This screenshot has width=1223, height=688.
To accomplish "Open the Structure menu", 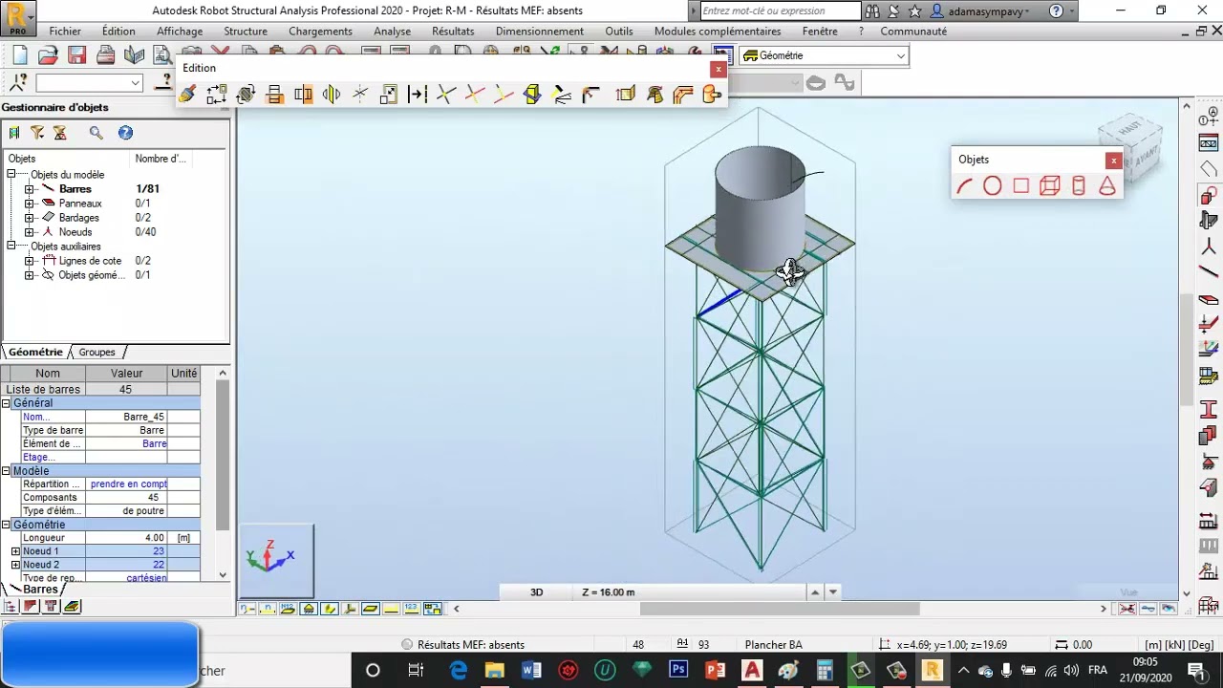I will pyautogui.click(x=246, y=31).
